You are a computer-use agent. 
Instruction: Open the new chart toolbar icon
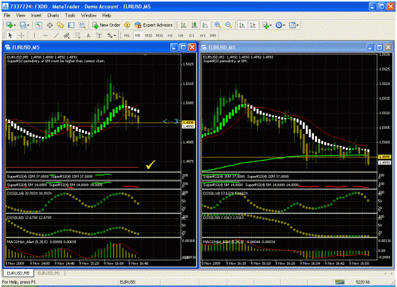coord(10,25)
